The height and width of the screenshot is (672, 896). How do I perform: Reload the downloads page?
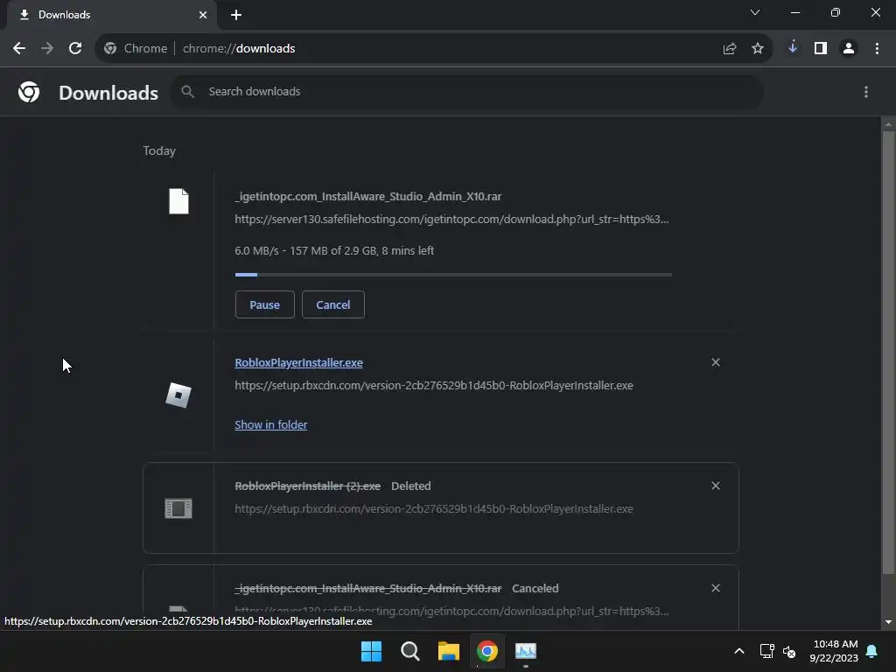tap(75, 49)
